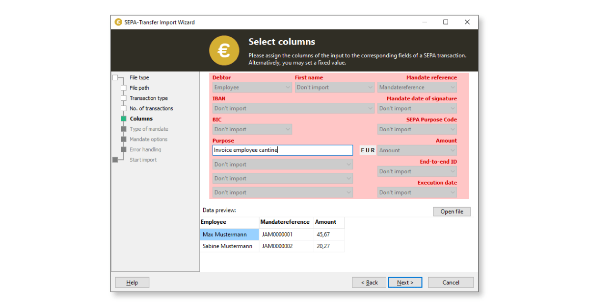Open the Debtor dropdown showing Employee
The image size is (589, 307).
point(252,88)
